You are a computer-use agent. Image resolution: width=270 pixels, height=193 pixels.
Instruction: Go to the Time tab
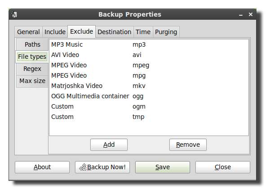click(x=143, y=32)
